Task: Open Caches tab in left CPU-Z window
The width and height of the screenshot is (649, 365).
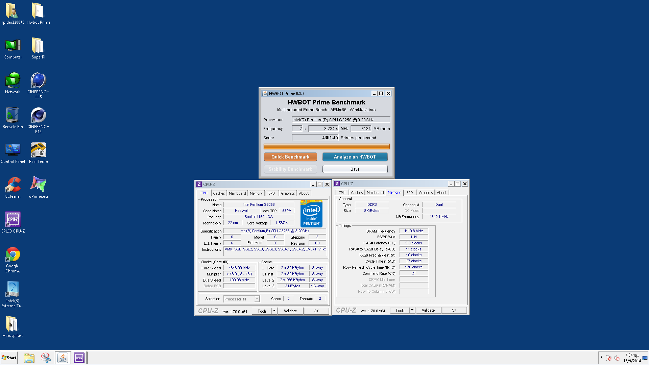Action: (219, 193)
